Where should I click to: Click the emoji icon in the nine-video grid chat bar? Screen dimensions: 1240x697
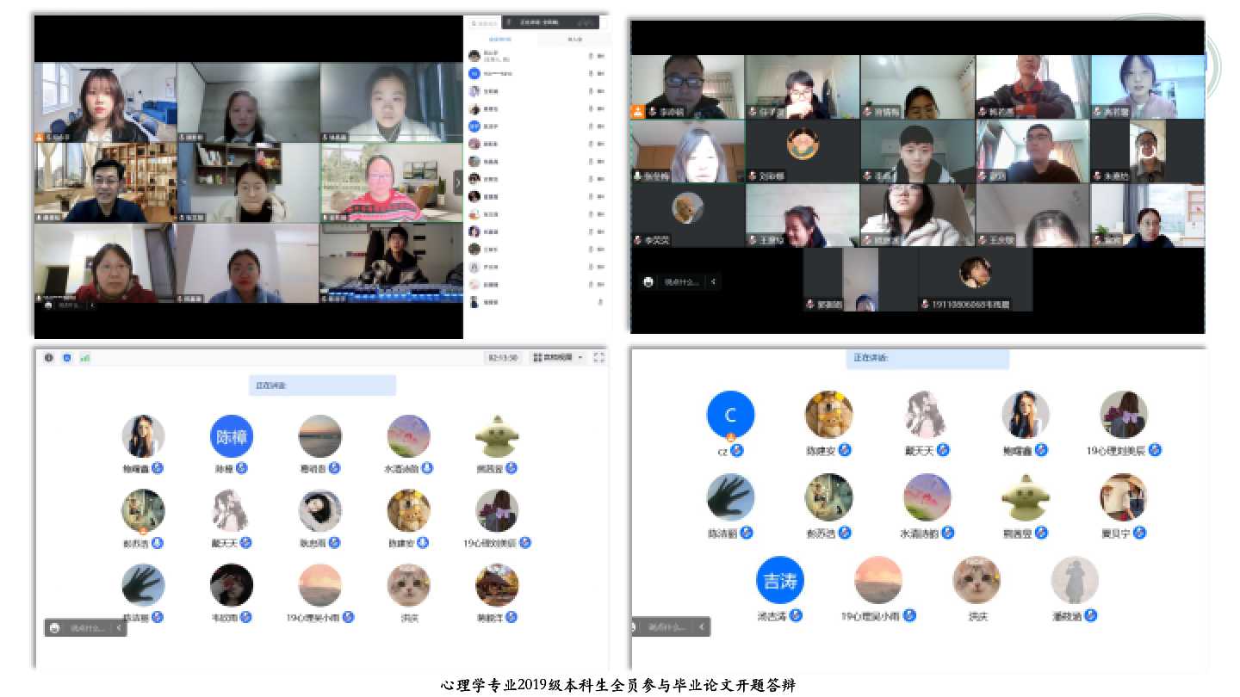(49, 304)
